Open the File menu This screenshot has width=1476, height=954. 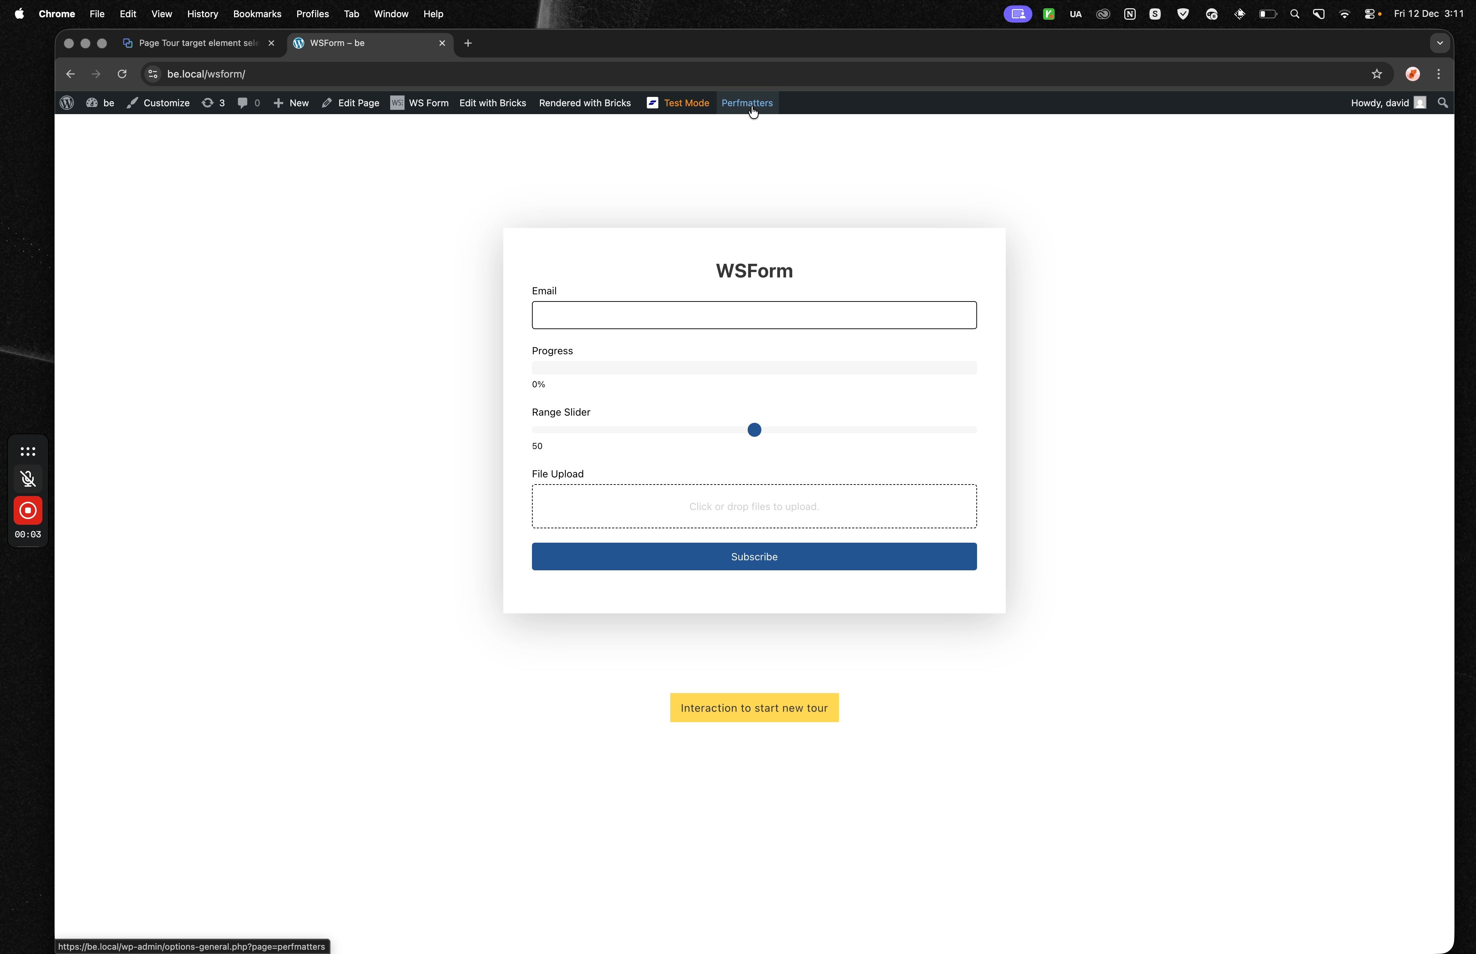click(97, 14)
